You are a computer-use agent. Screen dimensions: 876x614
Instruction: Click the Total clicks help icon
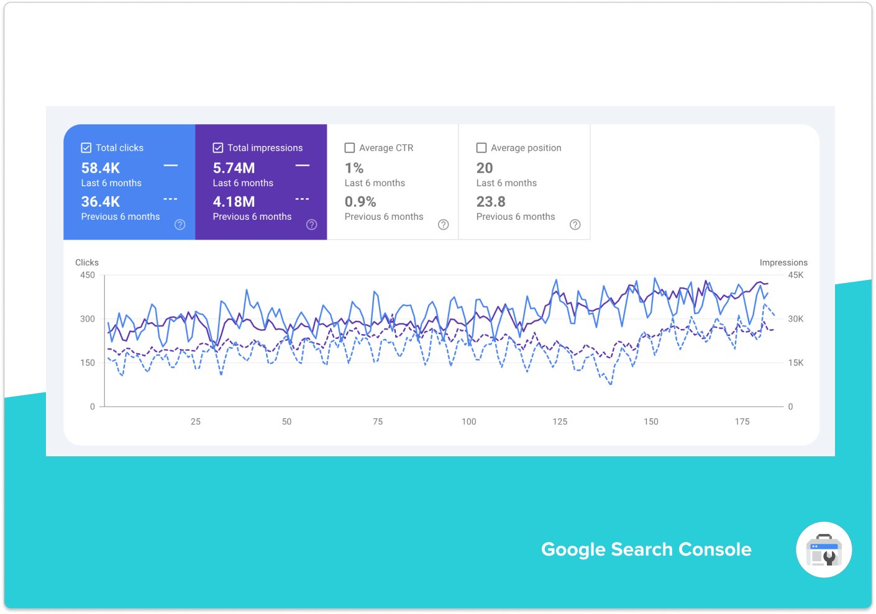tap(180, 225)
